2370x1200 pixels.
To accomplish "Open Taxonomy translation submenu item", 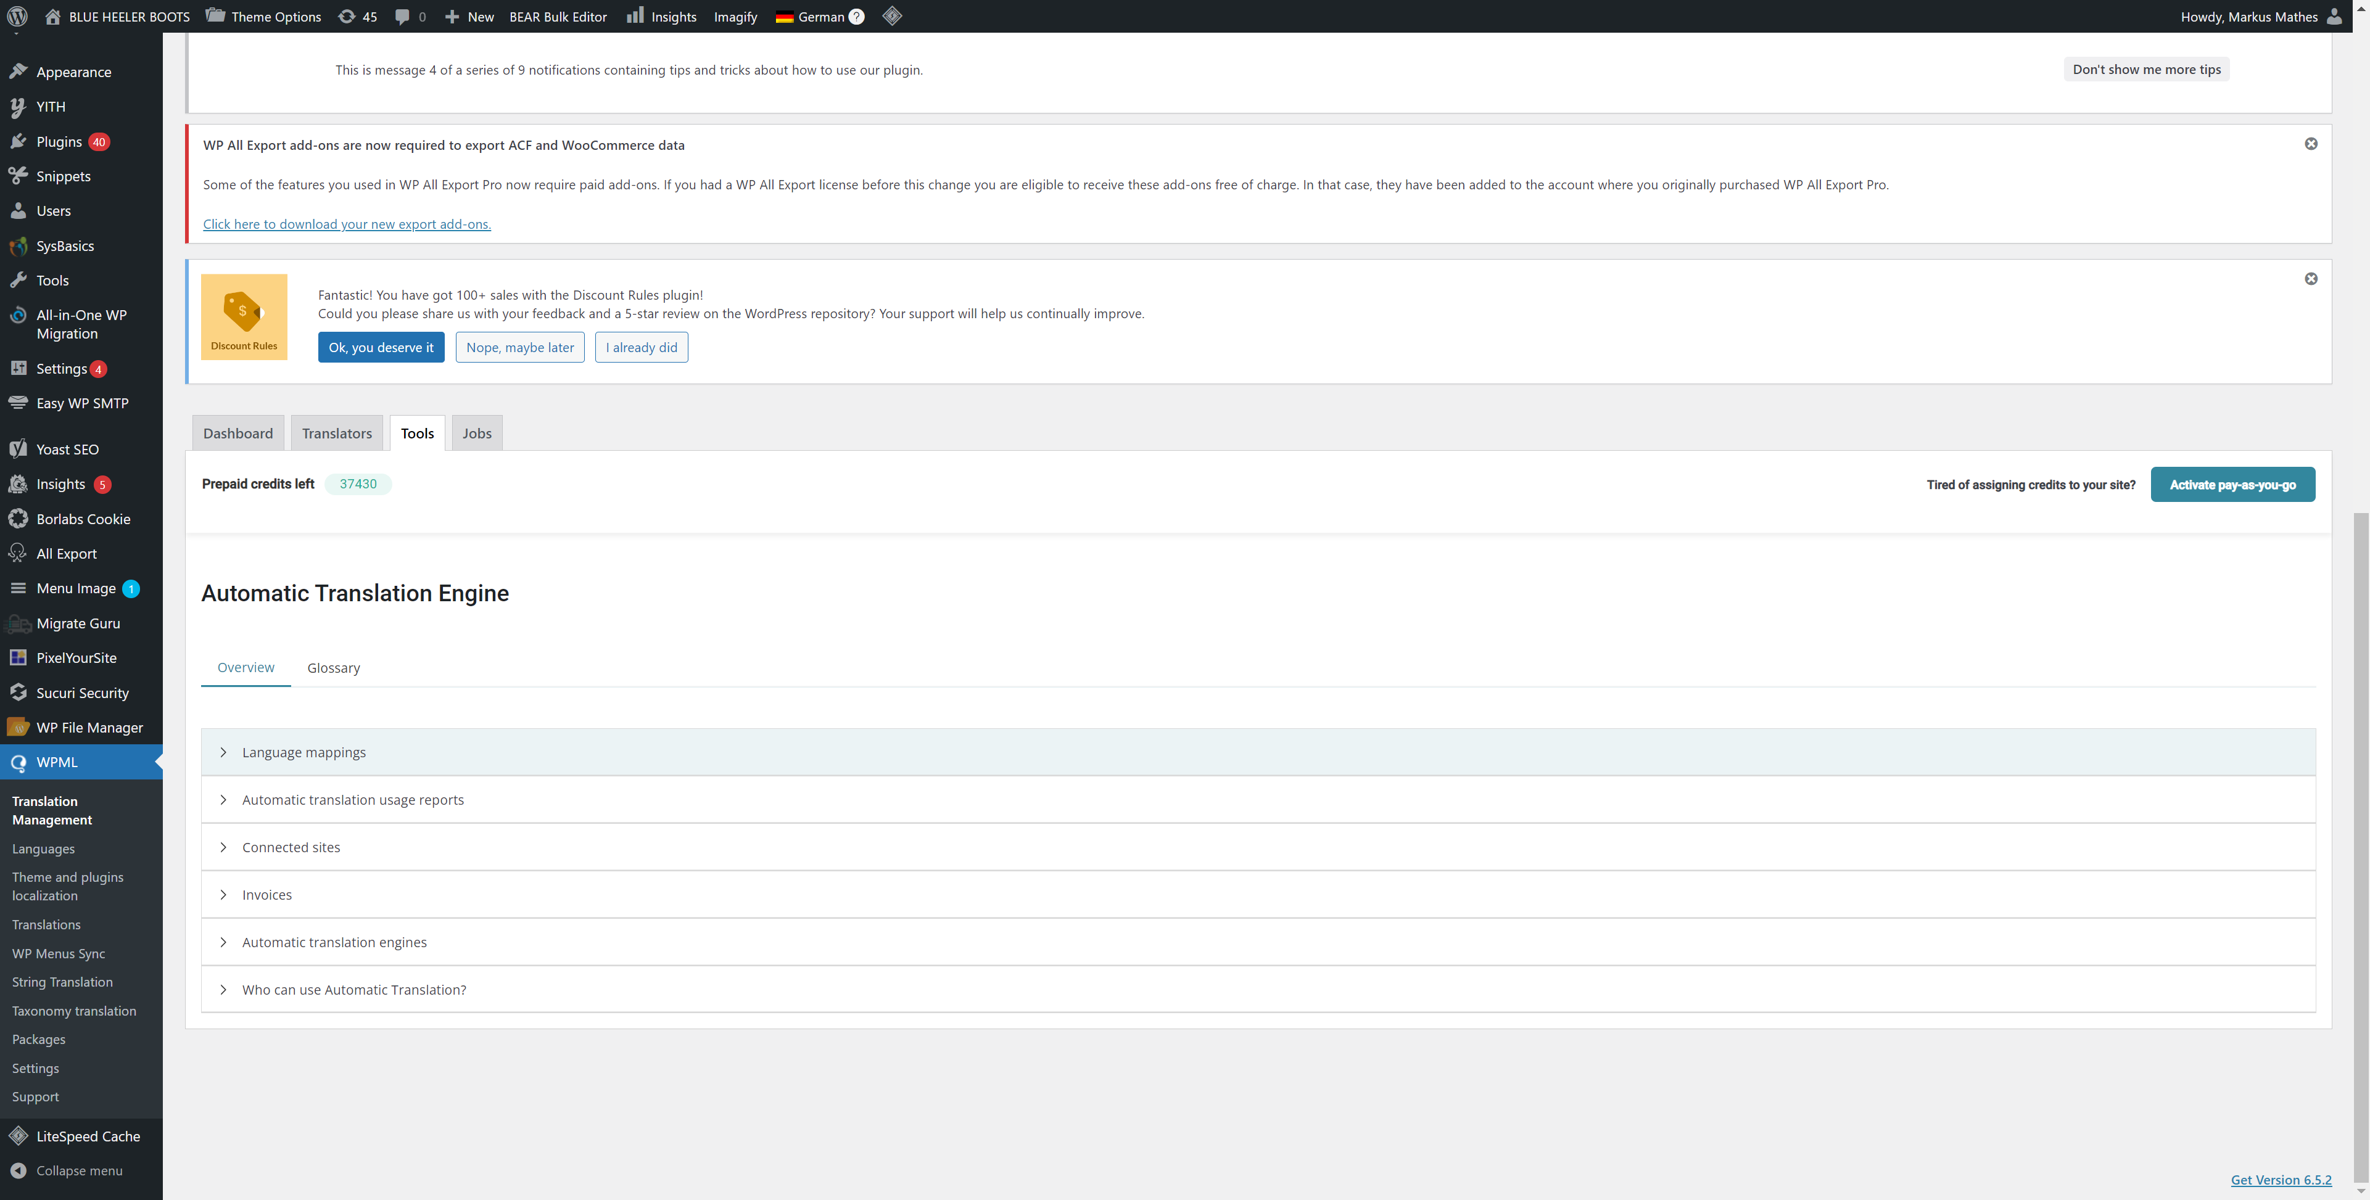I will [x=73, y=1011].
